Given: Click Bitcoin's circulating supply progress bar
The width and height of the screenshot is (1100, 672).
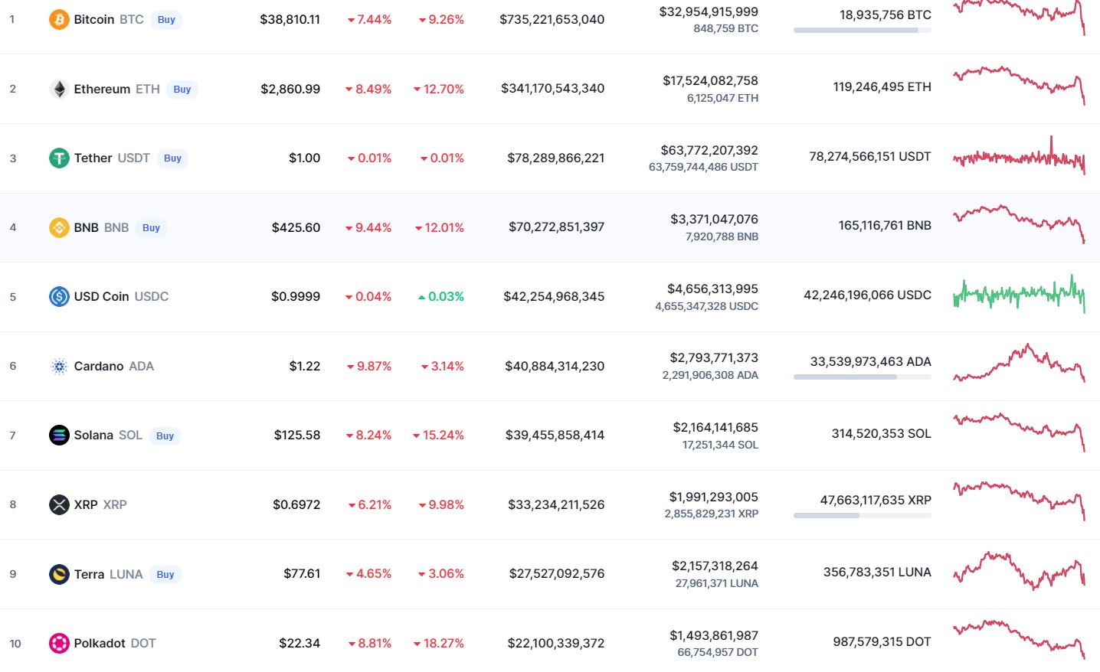Looking at the screenshot, I should 862,31.
